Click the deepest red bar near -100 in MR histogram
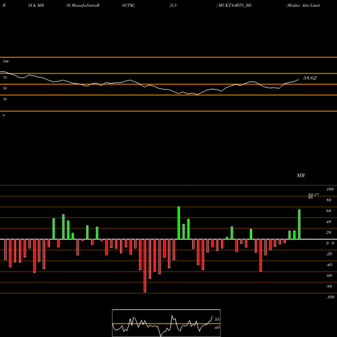 tap(145, 266)
